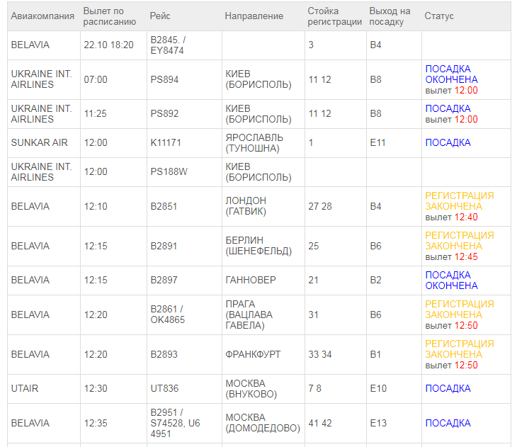Screen dimensions: 517x447
Task: Click the Стойка регистрации column header
Action: coord(335,16)
